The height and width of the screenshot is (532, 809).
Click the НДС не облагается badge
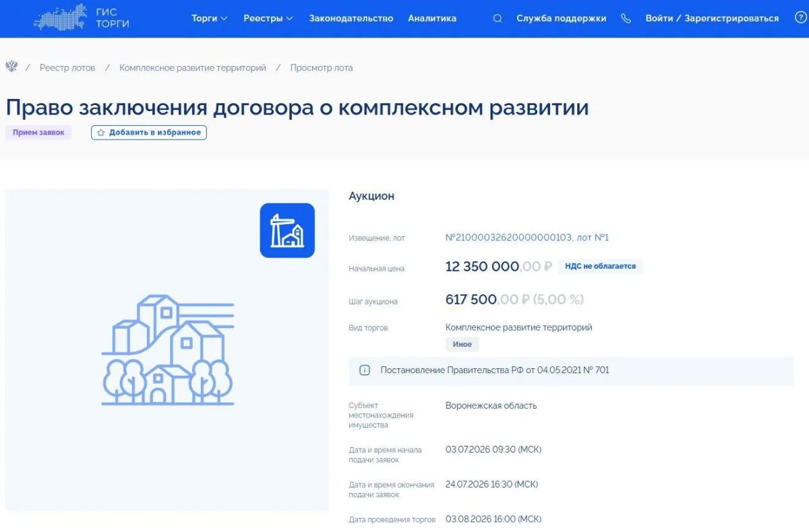pos(600,266)
